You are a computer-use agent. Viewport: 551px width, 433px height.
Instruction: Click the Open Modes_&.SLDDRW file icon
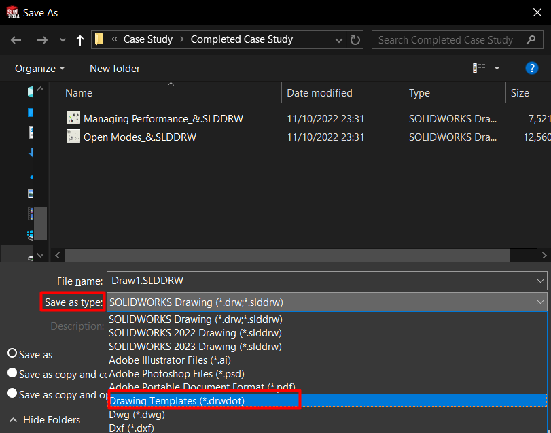pos(73,137)
